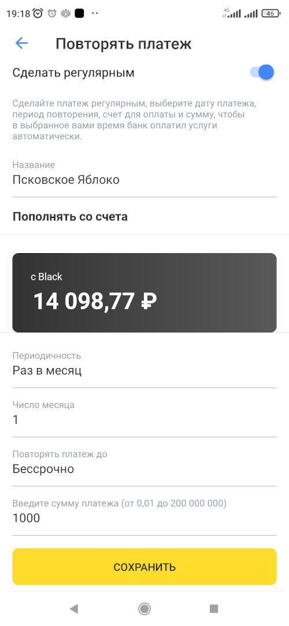Viewport: 289px width, 626px height.
Task: Tap the Пополнять со счета section heading
Action: pos(71,217)
